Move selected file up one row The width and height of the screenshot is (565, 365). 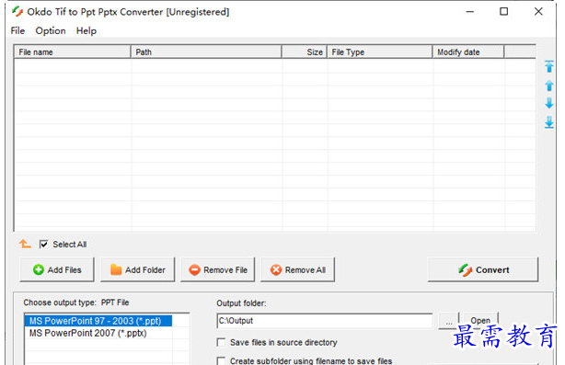[548, 86]
